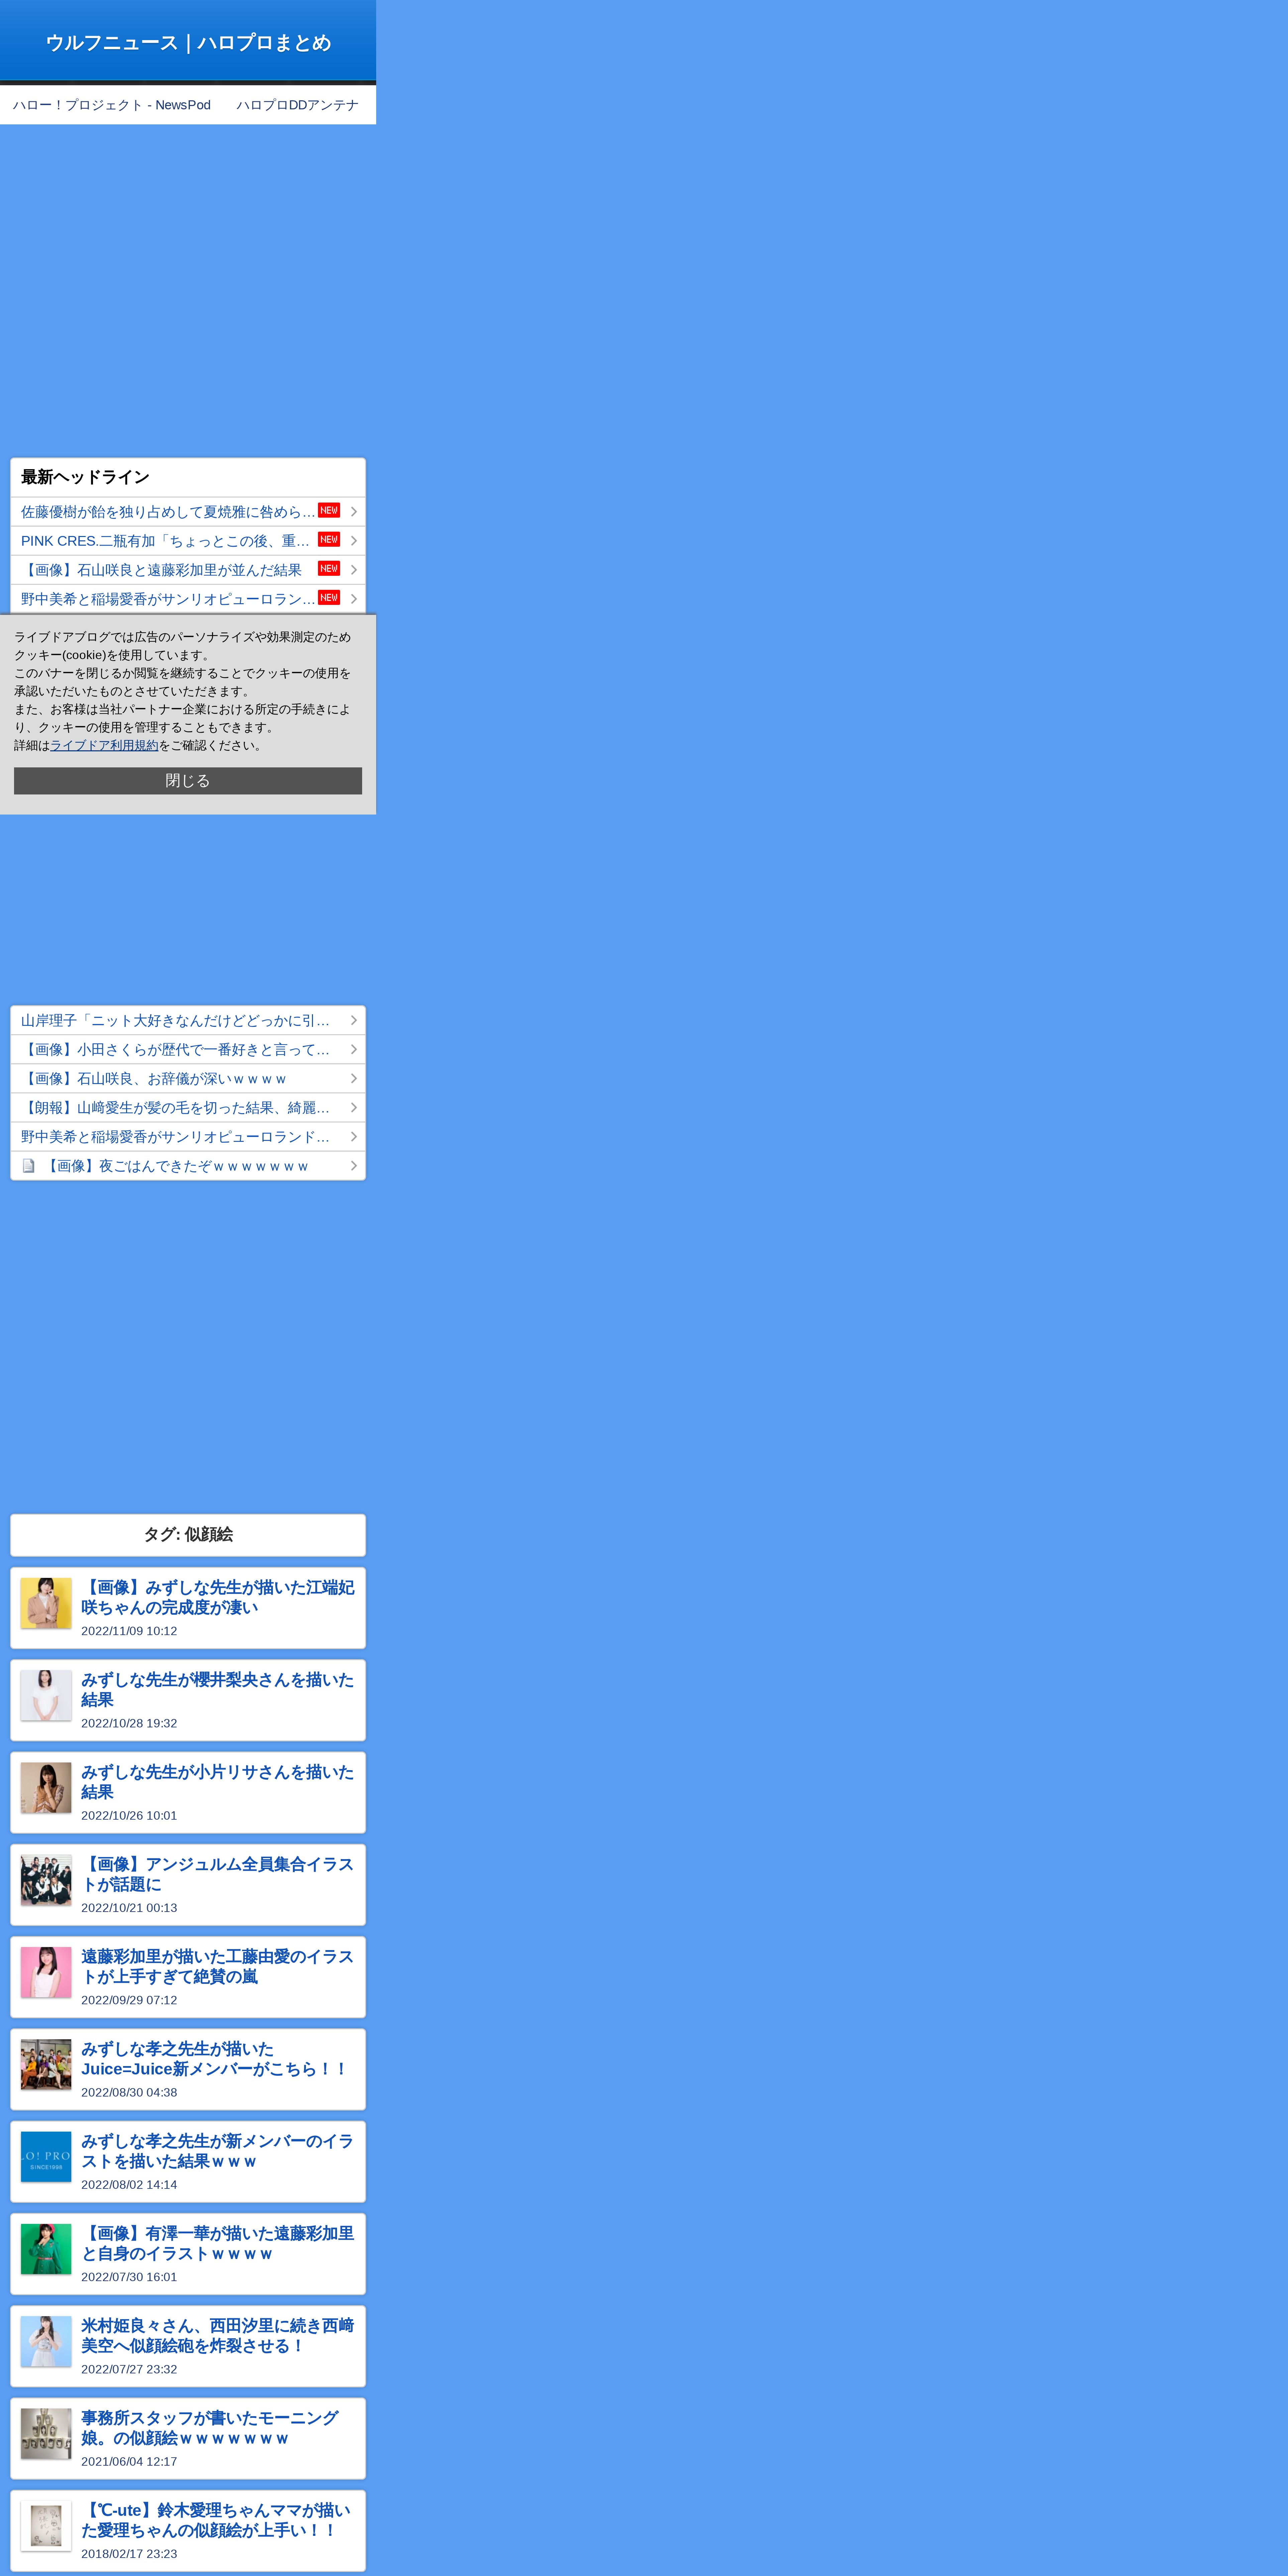Click thumbnail of 鈴木愛理ちゃんママ article
The image size is (1288, 2576).
[46, 2526]
